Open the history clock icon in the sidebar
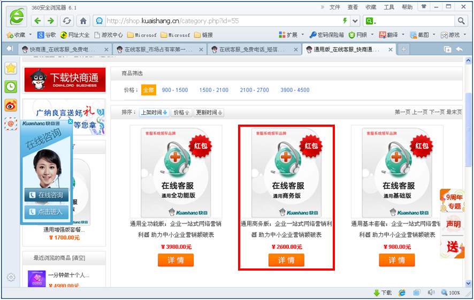 tap(11, 86)
